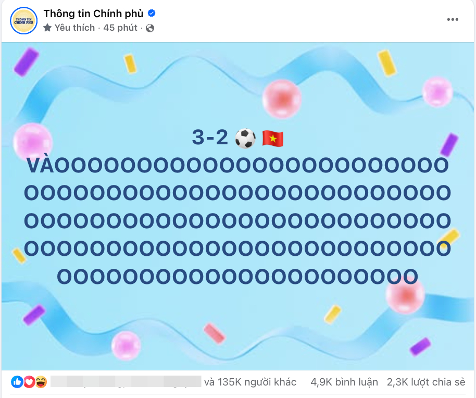Open the three-dot post options menu

453,20
